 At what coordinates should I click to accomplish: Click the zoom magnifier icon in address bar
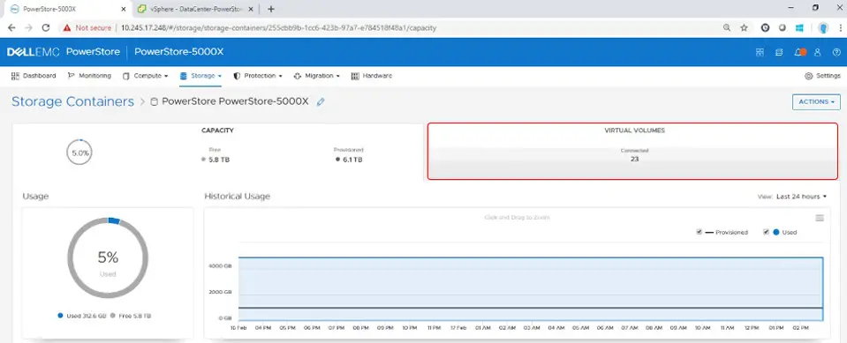pyautogui.click(x=727, y=27)
